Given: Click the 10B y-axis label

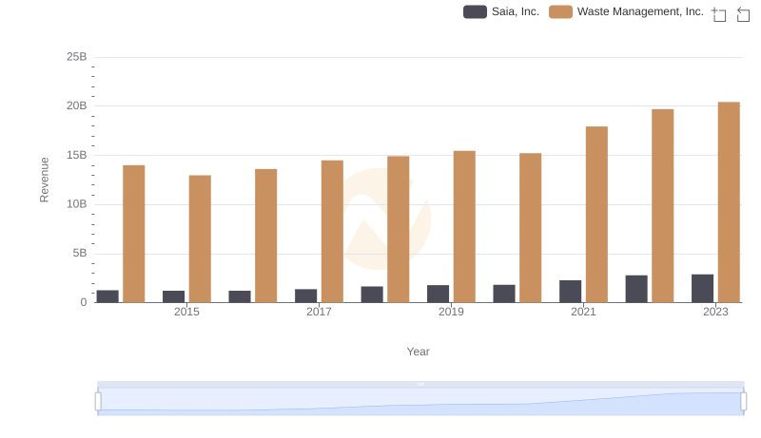Looking at the screenshot, I should (x=77, y=204).
